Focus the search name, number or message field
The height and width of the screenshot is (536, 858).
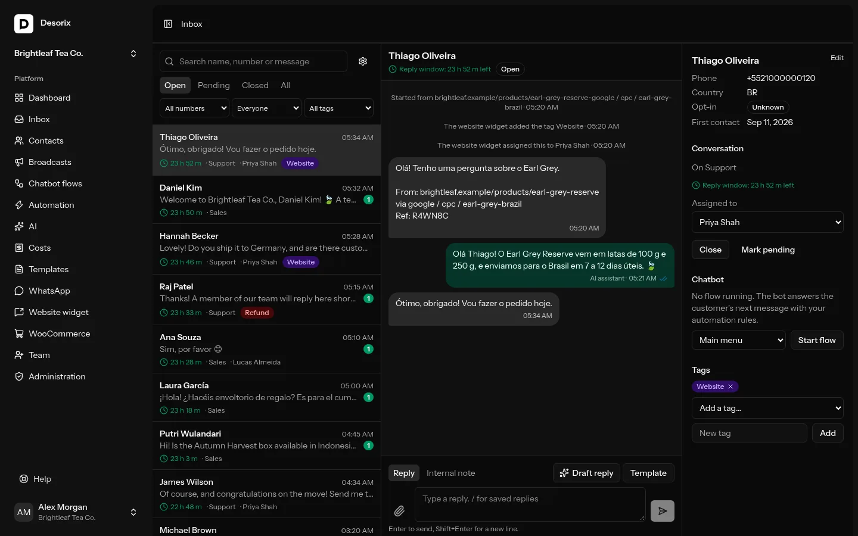pos(253,61)
